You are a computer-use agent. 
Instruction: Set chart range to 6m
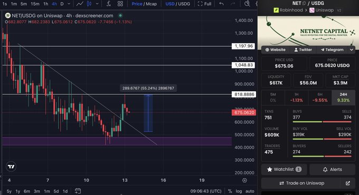point(27,191)
